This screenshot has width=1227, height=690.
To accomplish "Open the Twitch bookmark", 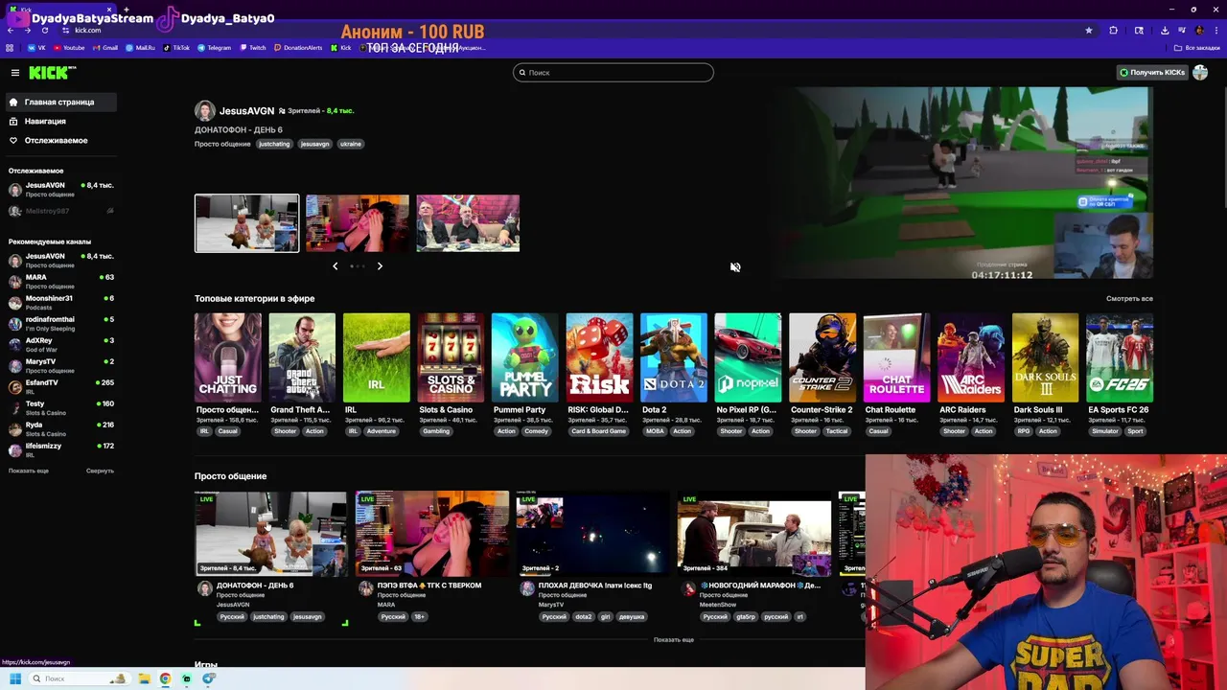I will (x=253, y=48).
